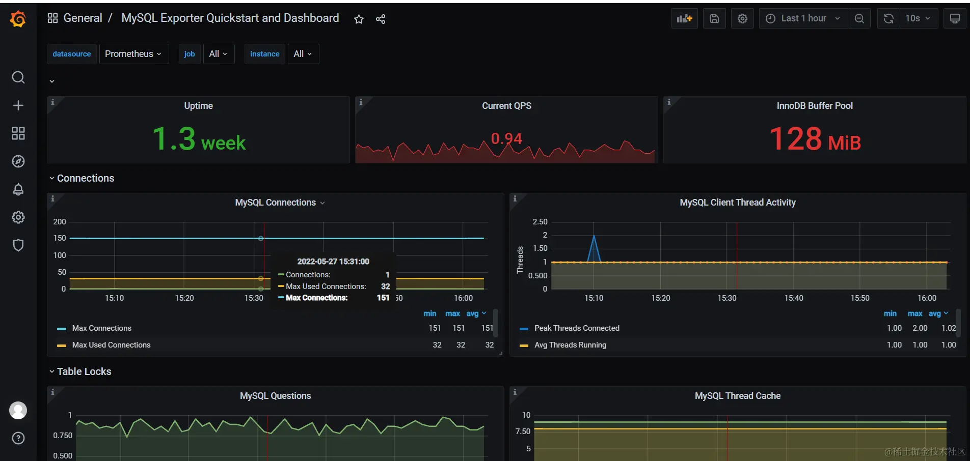Open the MySQL Client Thread Activity panel title
The width and height of the screenshot is (970, 461).
pos(738,203)
